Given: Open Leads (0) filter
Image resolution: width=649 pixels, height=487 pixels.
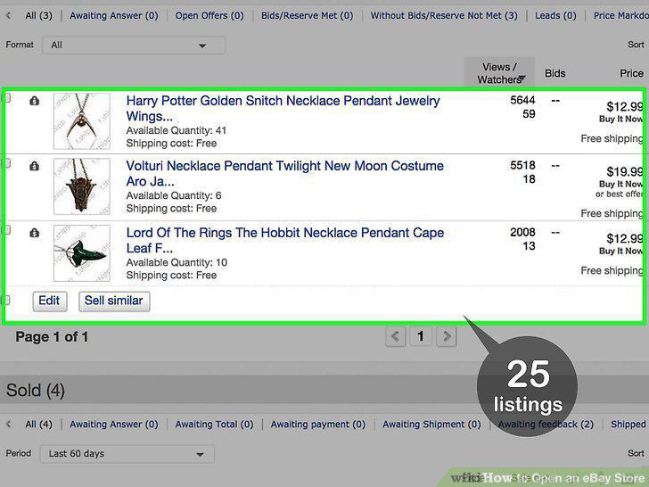Looking at the screenshot, I should (x=555, y=16).
